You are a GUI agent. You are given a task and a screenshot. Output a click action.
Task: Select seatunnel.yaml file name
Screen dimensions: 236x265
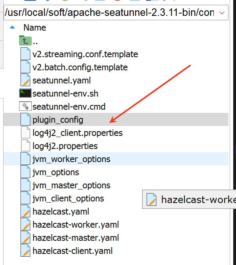pos(61,80)
